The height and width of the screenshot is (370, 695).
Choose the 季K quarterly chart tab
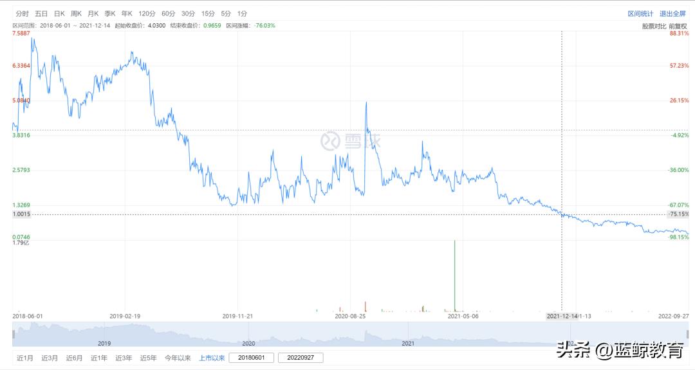(110, 14)
